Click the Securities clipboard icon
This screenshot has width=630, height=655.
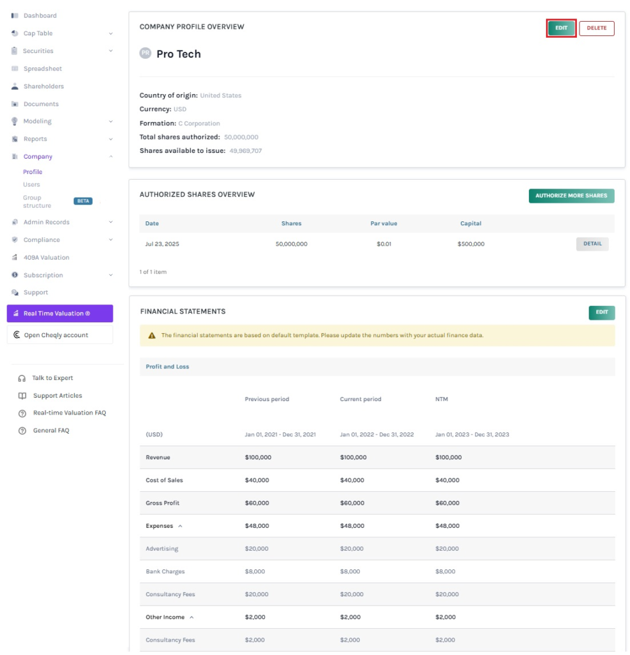click(15, 51)
